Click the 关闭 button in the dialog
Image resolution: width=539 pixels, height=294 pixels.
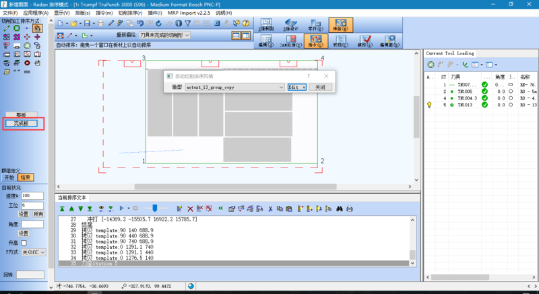[x=320, y=87]
